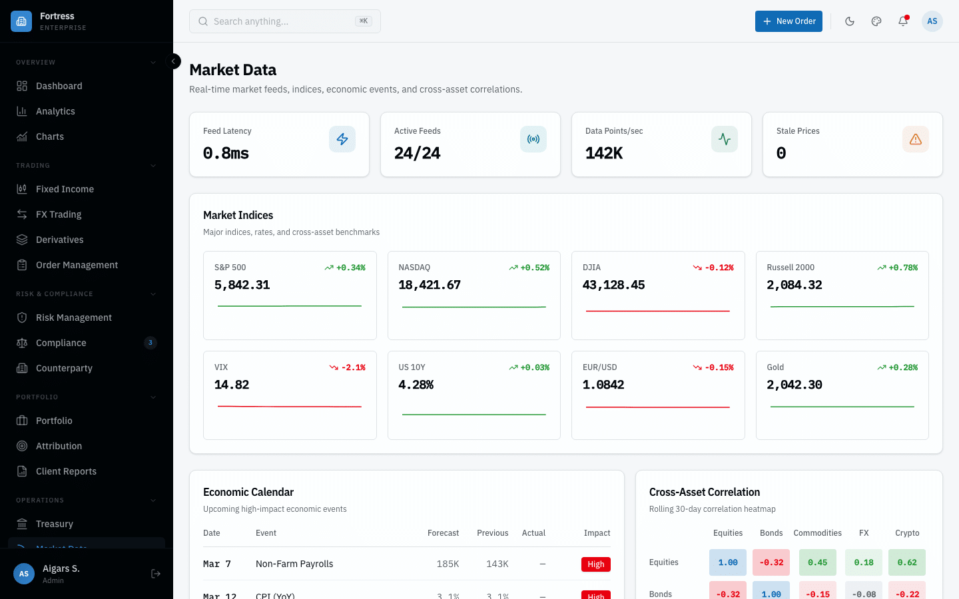Click the New Order button
959x599 pixels.
click(789, 21)
